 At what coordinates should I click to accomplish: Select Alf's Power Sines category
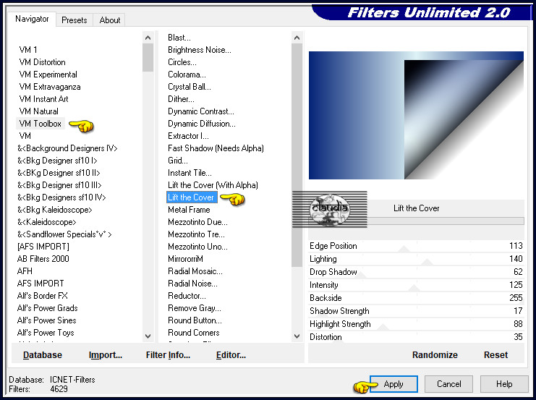[46, 320]
